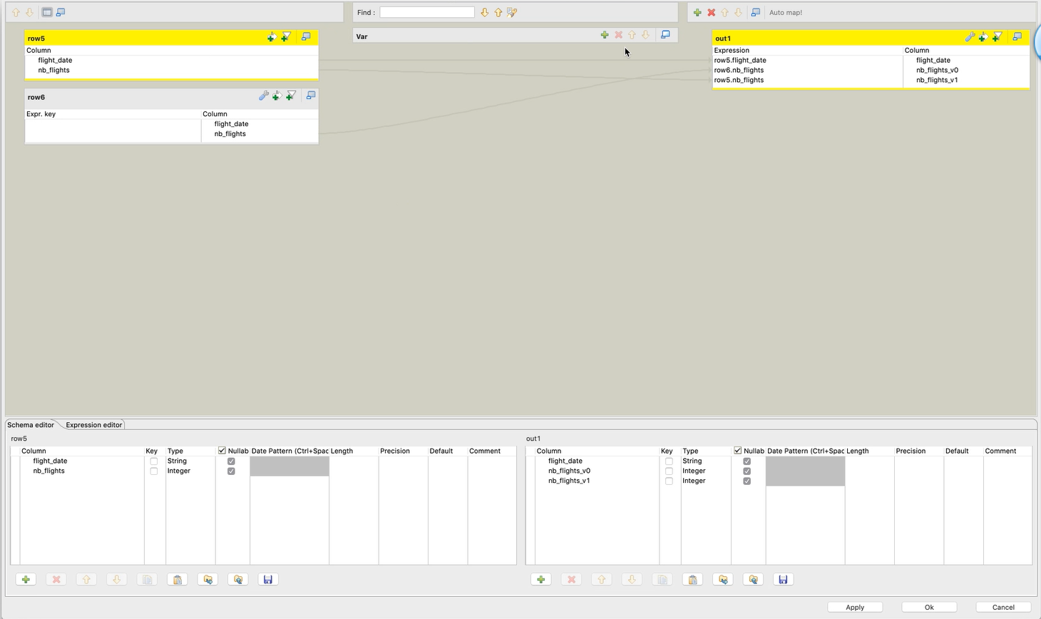Add a new variable in Var table

pyautogui.click(x=605, y=35)
